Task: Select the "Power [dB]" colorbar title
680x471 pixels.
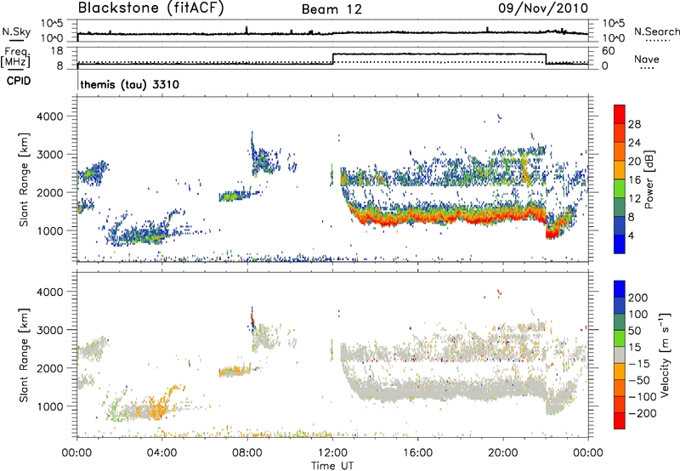Action: [x=649, y=179]
